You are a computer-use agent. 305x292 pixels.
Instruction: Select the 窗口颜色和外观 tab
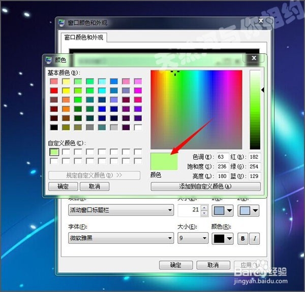pos(84,37)
